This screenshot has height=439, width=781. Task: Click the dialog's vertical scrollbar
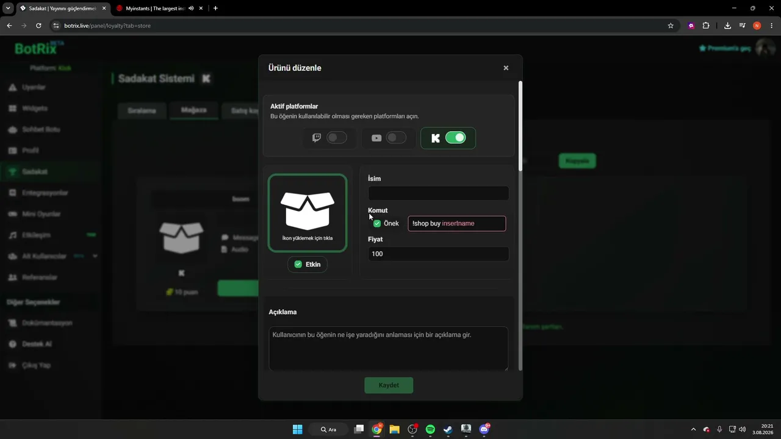(520, 126)
